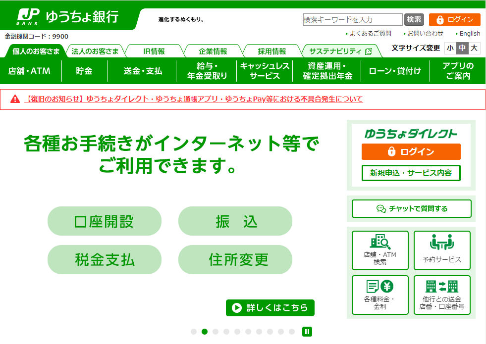Screen dimensions: 486x344
Task: Click the red warning triangle icon
Action: [15, 99]
